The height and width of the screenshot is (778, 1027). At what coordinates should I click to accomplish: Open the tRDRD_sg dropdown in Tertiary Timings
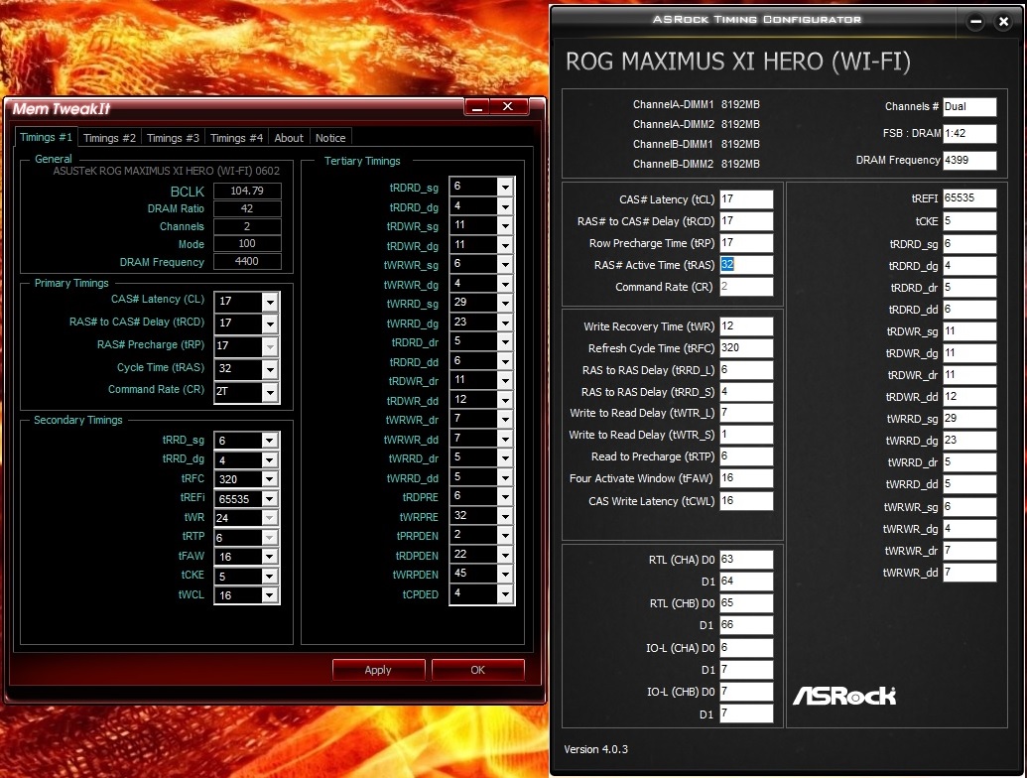coord(505,187)
